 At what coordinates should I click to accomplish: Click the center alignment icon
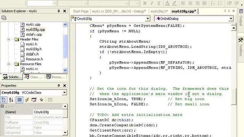point(190,3)
